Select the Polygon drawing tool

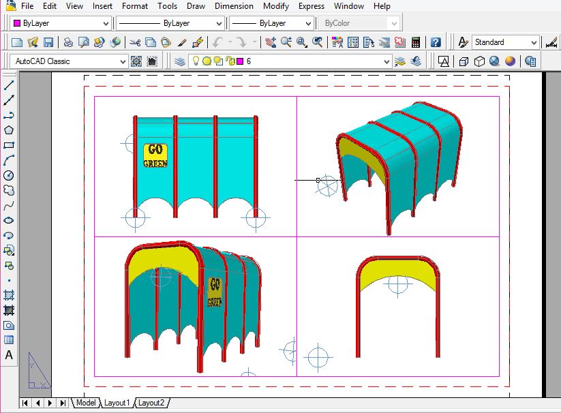[x=9, y=131]
